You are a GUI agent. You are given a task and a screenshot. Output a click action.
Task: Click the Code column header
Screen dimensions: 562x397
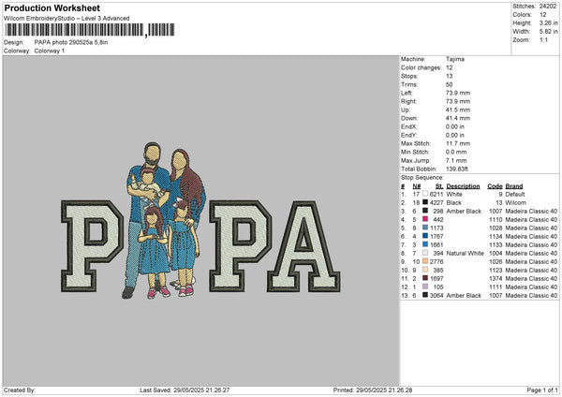click(495, 186)
